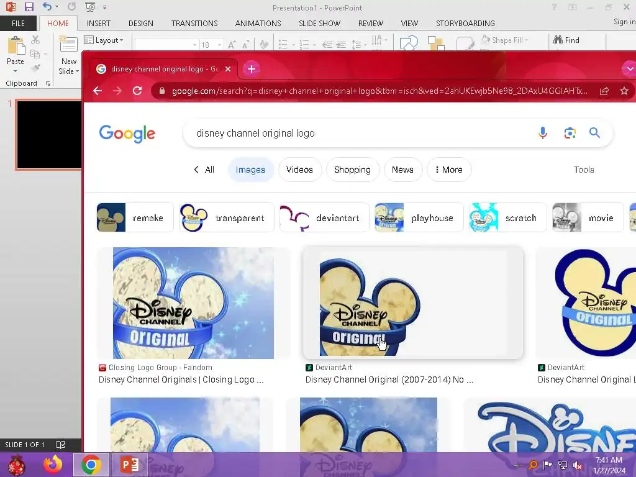Click the Arrange icon in ribbon
The image size is (636, 477).
[436, 43]
